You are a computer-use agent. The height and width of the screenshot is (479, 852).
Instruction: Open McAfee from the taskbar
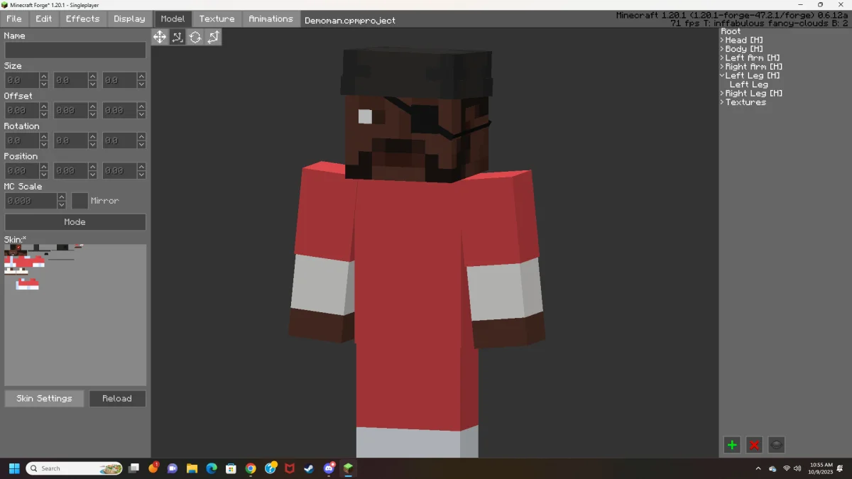290,468
